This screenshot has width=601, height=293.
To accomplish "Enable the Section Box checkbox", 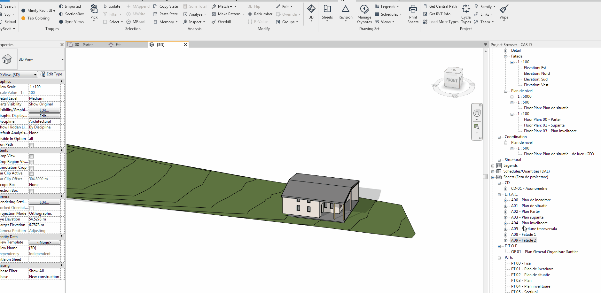I will [x=31, y=190].
